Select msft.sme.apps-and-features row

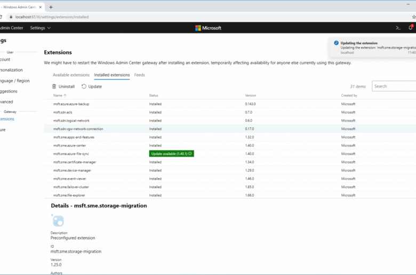pyautogui.click(x=230, y=137)
